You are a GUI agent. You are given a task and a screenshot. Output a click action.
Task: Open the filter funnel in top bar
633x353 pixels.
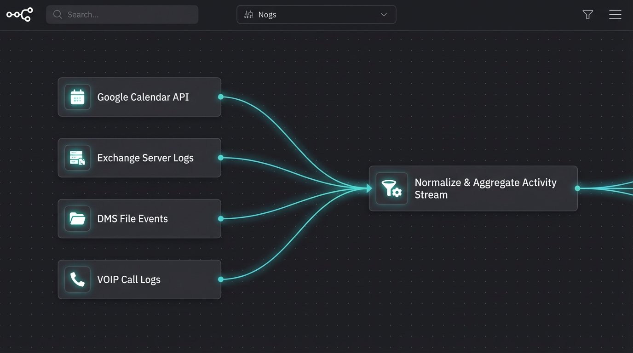click(587, 15)
